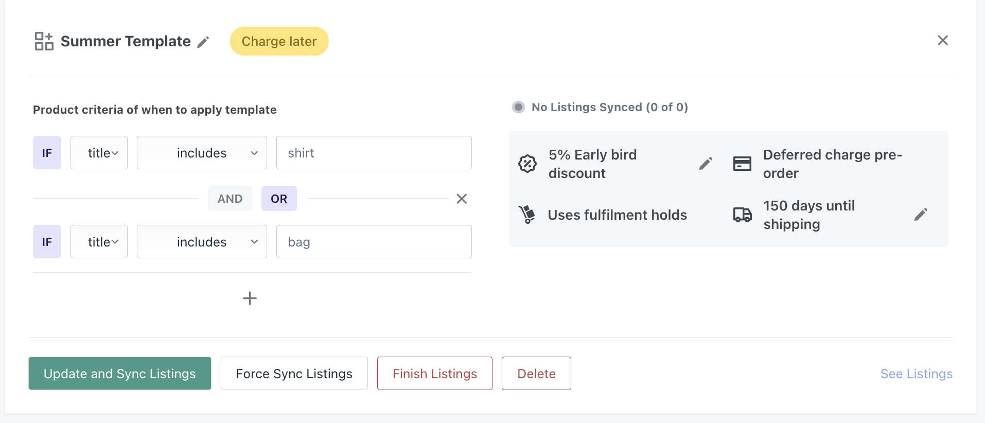985x423 pixels.
Task: Click the discount percent badge icon
Action: pyautogui.click(x=527, y=164)
